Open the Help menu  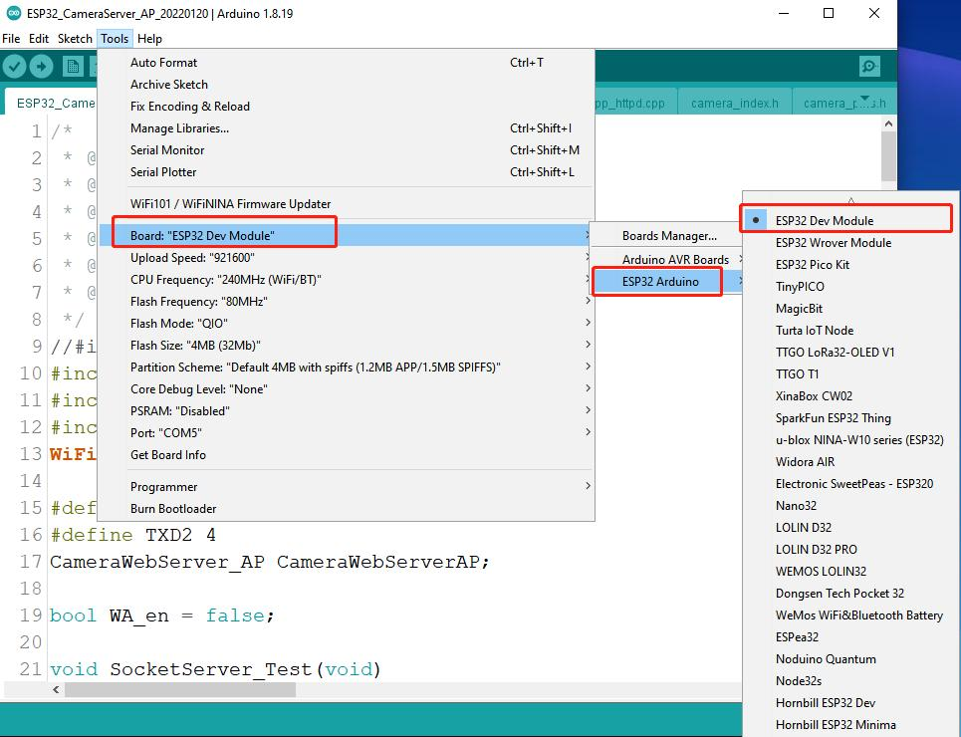149,39
